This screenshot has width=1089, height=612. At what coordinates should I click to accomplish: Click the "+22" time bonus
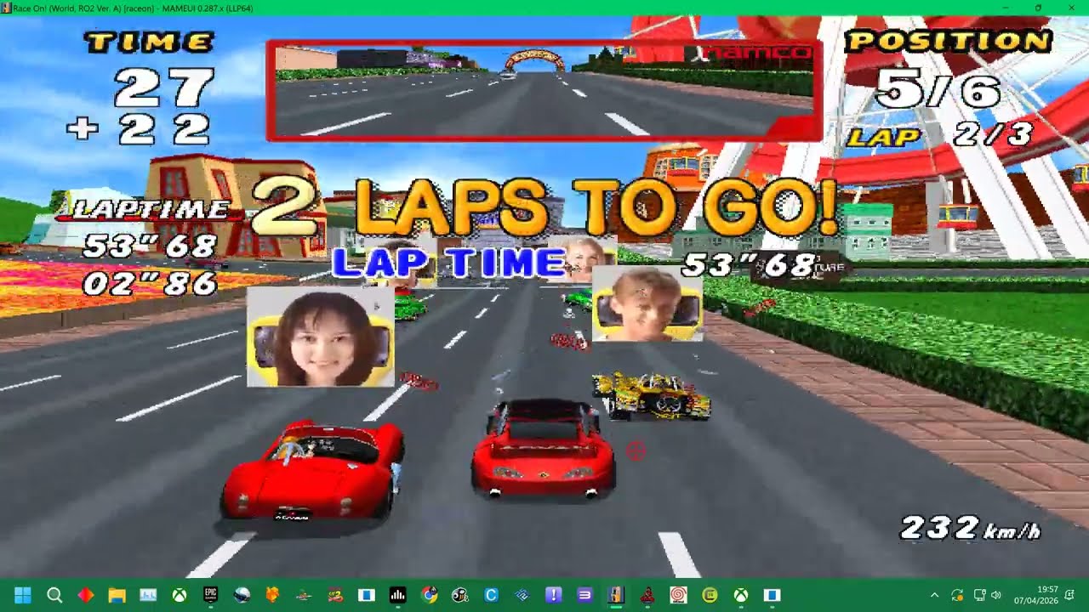(139, 130)
